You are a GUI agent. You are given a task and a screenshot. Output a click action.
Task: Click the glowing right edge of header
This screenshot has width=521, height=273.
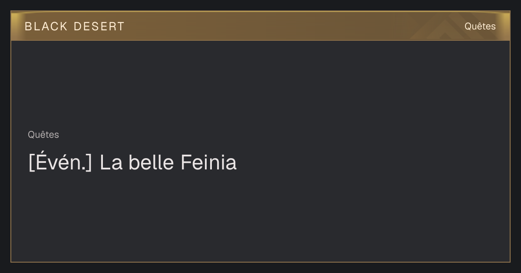505,26
